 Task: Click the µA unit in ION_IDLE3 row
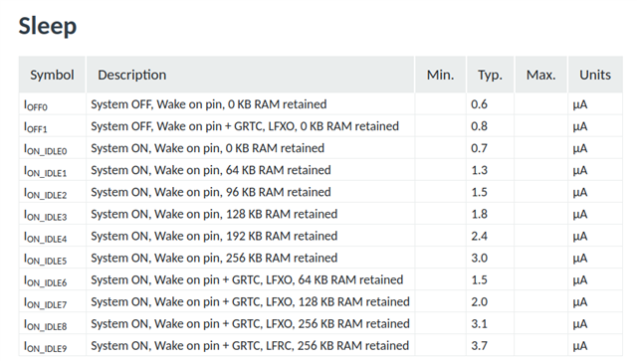580,215
